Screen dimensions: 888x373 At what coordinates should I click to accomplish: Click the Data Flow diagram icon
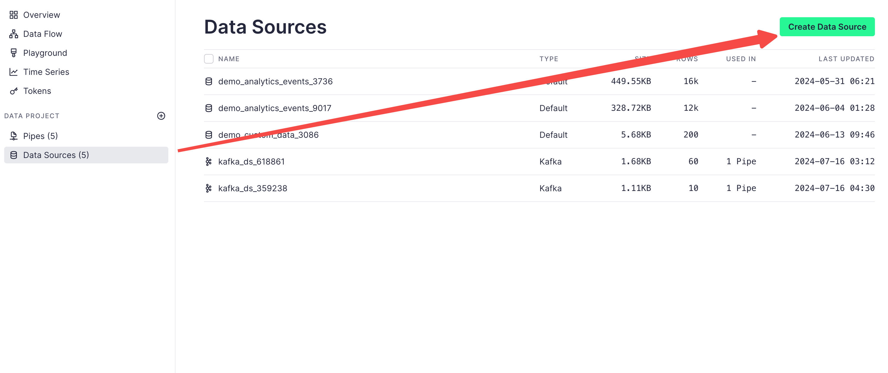pyautogui.click(x=13, y=34)
